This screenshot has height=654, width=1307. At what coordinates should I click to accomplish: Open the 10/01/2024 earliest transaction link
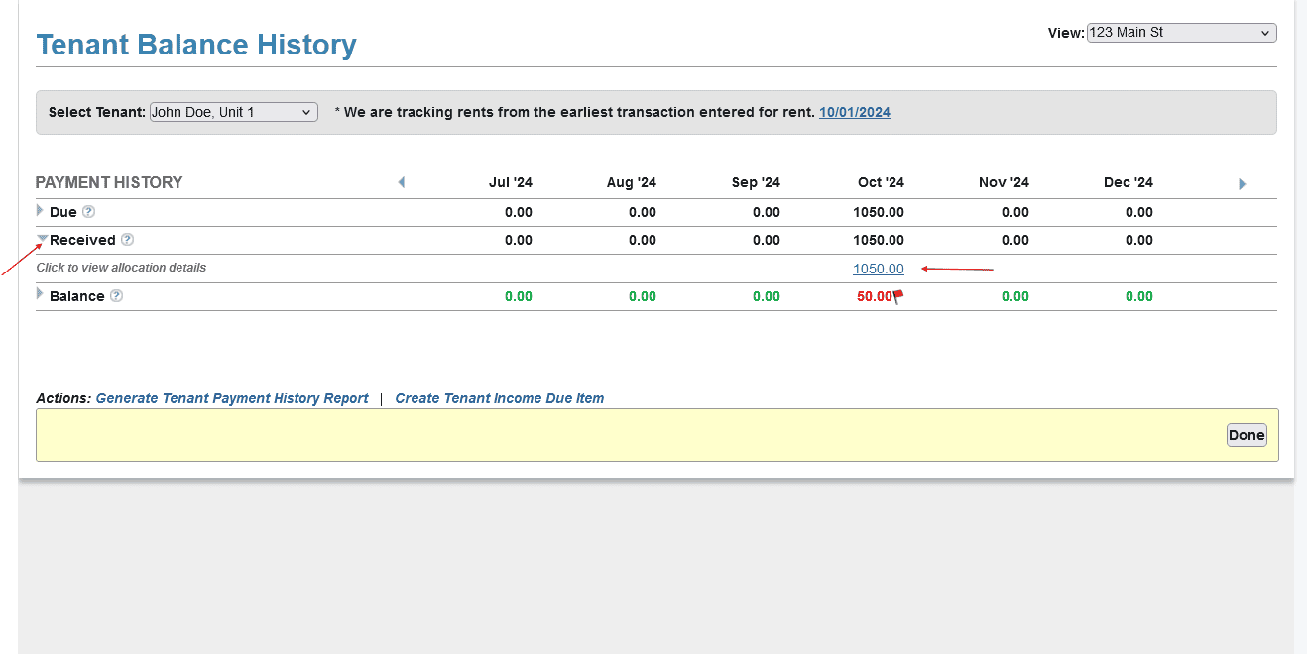click(x=854, y=112)
